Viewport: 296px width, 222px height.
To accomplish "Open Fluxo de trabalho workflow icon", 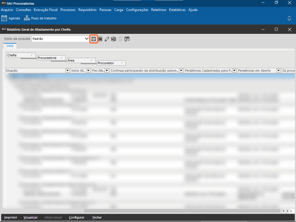I will click(x=27, y=18).
